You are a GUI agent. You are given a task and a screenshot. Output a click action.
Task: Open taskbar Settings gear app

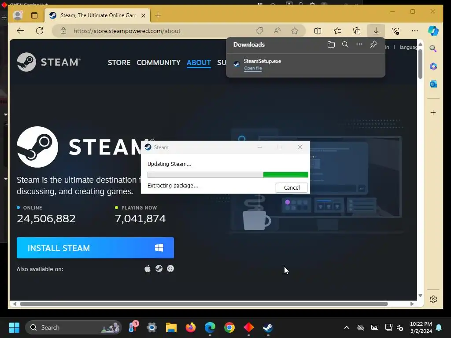(152, 327)
